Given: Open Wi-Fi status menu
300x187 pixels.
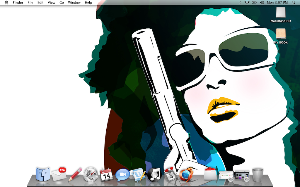Looking at the screenshot, I should click(247, 2).
